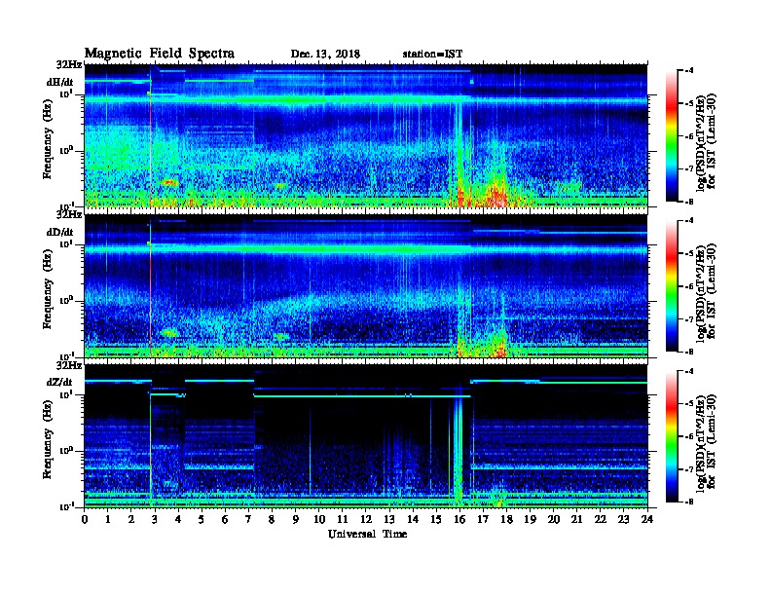Viewport: 771px width, 596px height.
Task: Click the "Frequency (Hz)" label of dD/dt panel
Action: 47,289
